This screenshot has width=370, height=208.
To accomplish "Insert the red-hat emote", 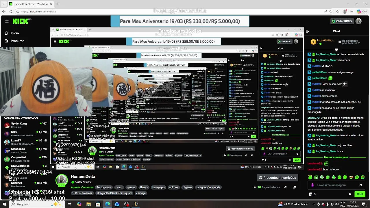I will [351, 177].
